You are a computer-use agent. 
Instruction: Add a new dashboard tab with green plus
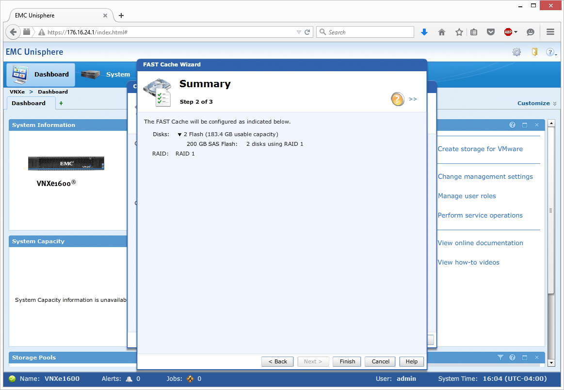(x=61, y=103)
